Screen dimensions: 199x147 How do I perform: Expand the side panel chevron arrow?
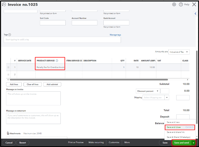[x=195, y=14]
